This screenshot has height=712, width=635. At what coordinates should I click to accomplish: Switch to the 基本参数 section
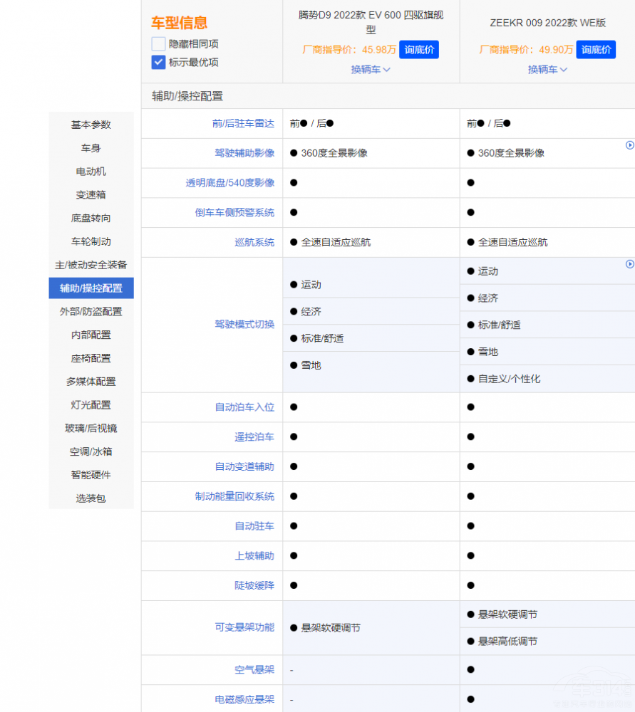click(x=90, y=125)
